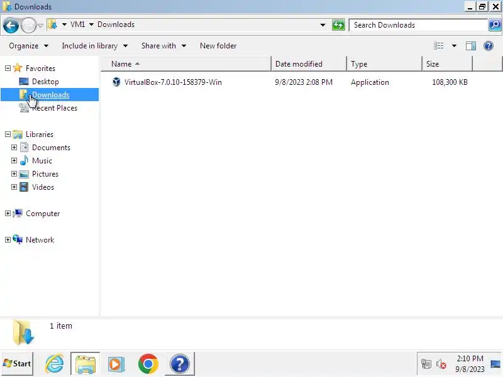
Task: Click the Libraries folder icon
Action: pos(18,134)
